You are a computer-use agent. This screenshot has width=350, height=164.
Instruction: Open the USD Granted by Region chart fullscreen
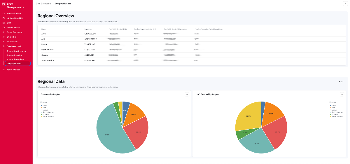click(342, 94)
